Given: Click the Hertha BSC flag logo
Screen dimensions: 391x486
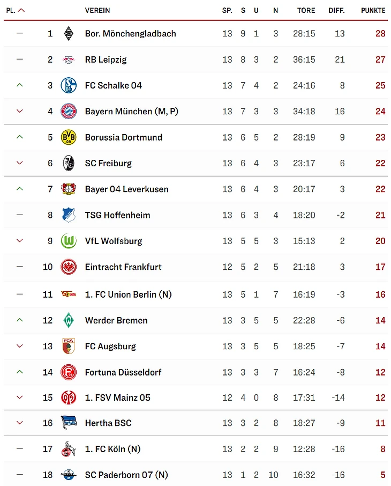Looking at the screenshot, I should coord(68,423).
